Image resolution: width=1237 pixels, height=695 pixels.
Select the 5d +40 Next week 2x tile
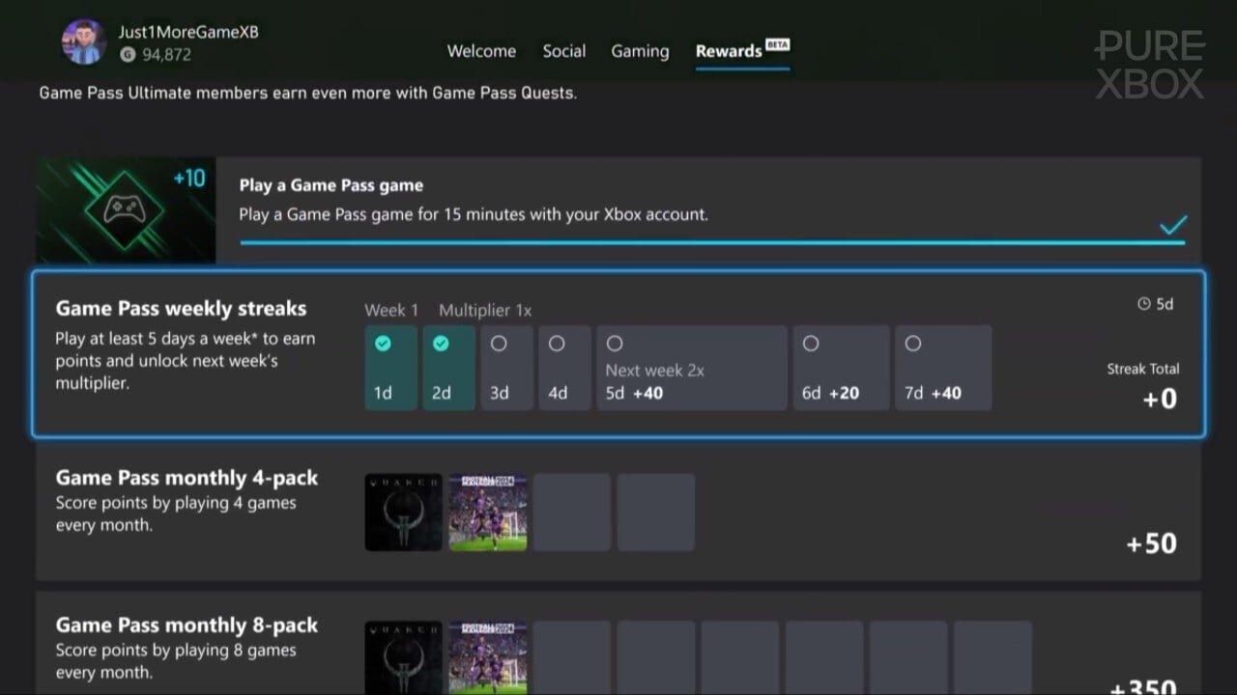coord(692,368)
